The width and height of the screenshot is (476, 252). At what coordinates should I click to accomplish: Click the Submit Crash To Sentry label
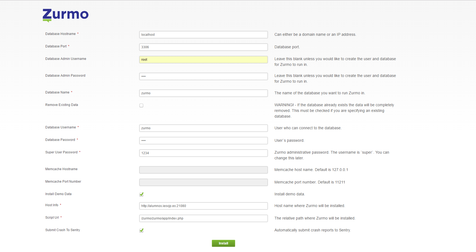tap(62, 230)
